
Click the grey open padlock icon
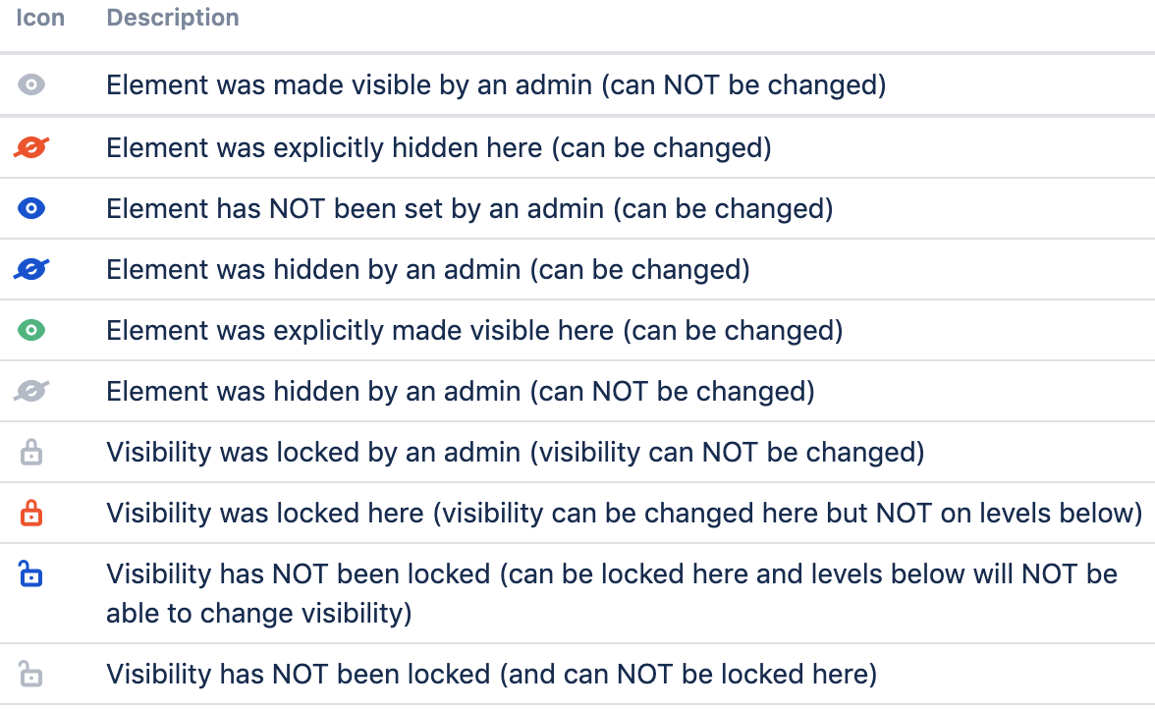point(31,675)
